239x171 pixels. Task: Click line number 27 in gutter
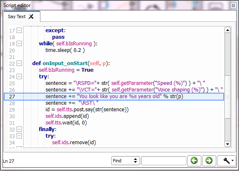pyautogui.click(x=12, y=97)
